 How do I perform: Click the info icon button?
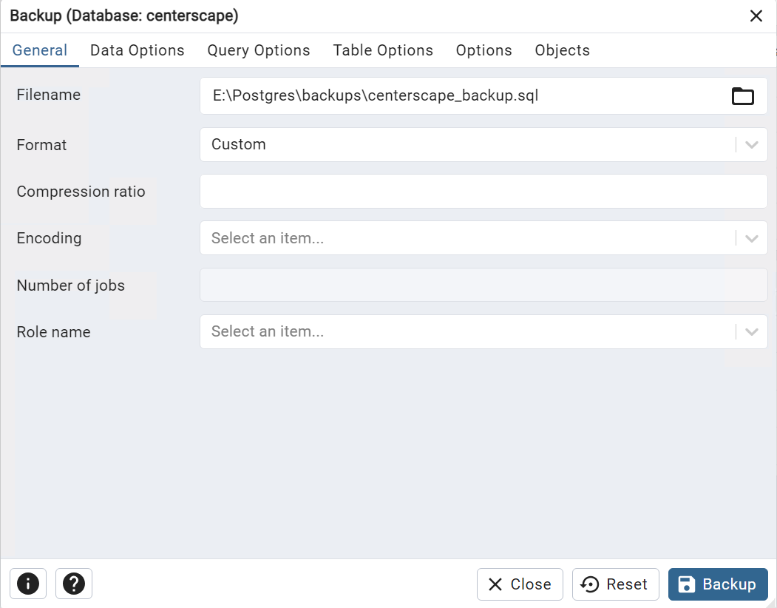tap(28, 584)
